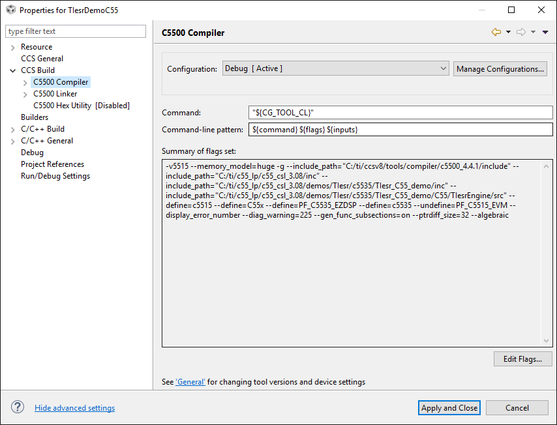Image resolution: width=557 pixels, height=425 pixels.
Task: Click the Command-line pattern field
Action: click(x=400, y=130)
